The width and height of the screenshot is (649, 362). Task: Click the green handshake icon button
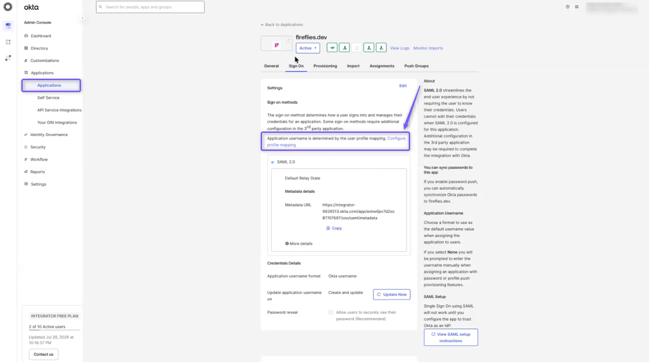click(x=332, y=48)
